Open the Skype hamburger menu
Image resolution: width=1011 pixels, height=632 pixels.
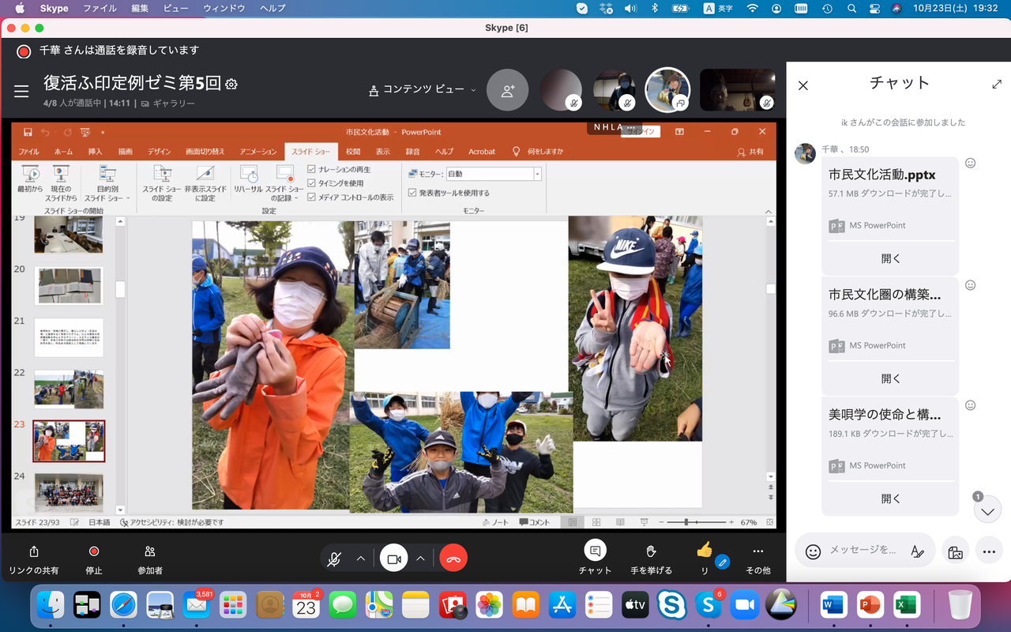(21, 91)
